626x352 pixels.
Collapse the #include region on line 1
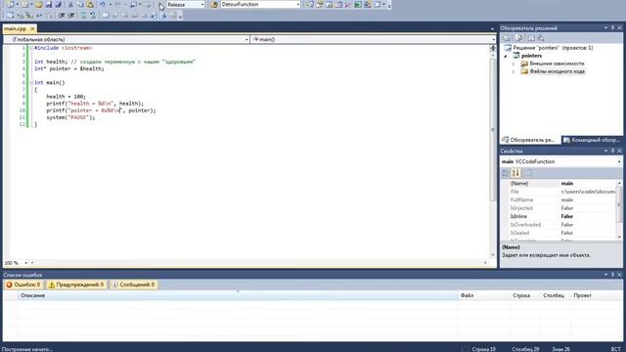[31, 48]
